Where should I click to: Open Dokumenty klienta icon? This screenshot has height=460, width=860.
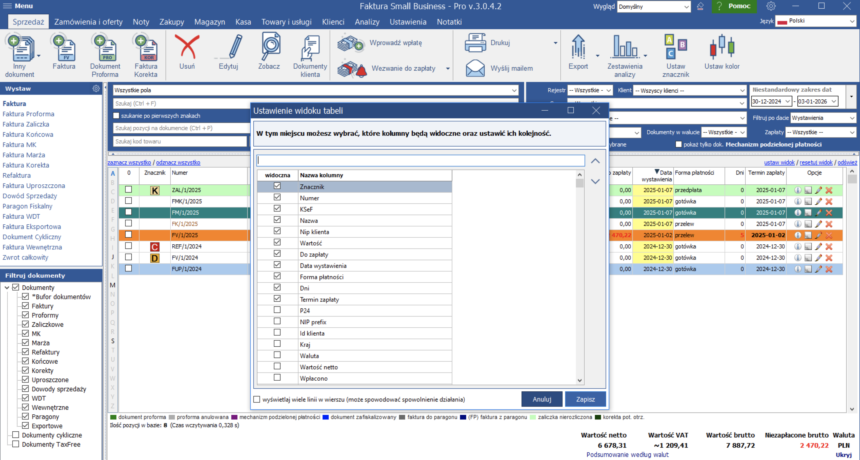(x=310, y=48)
